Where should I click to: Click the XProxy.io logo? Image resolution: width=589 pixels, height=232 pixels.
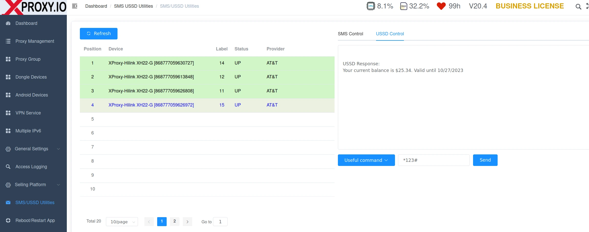(33, 7)
